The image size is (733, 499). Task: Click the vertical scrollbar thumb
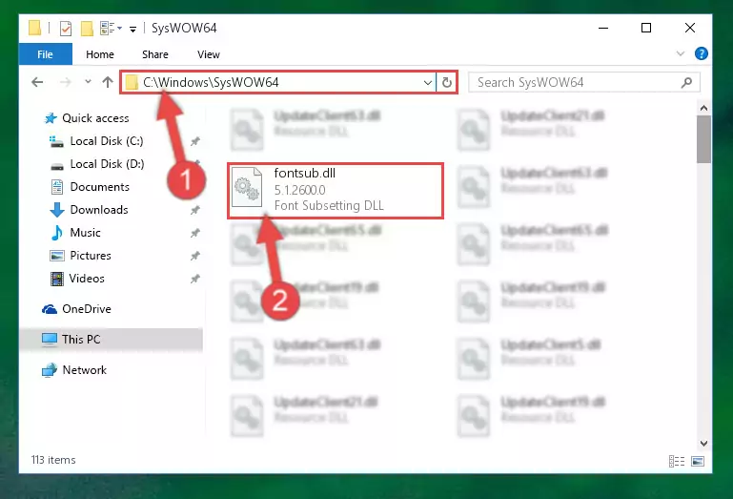pyautogui.click(x=703, y=139)
